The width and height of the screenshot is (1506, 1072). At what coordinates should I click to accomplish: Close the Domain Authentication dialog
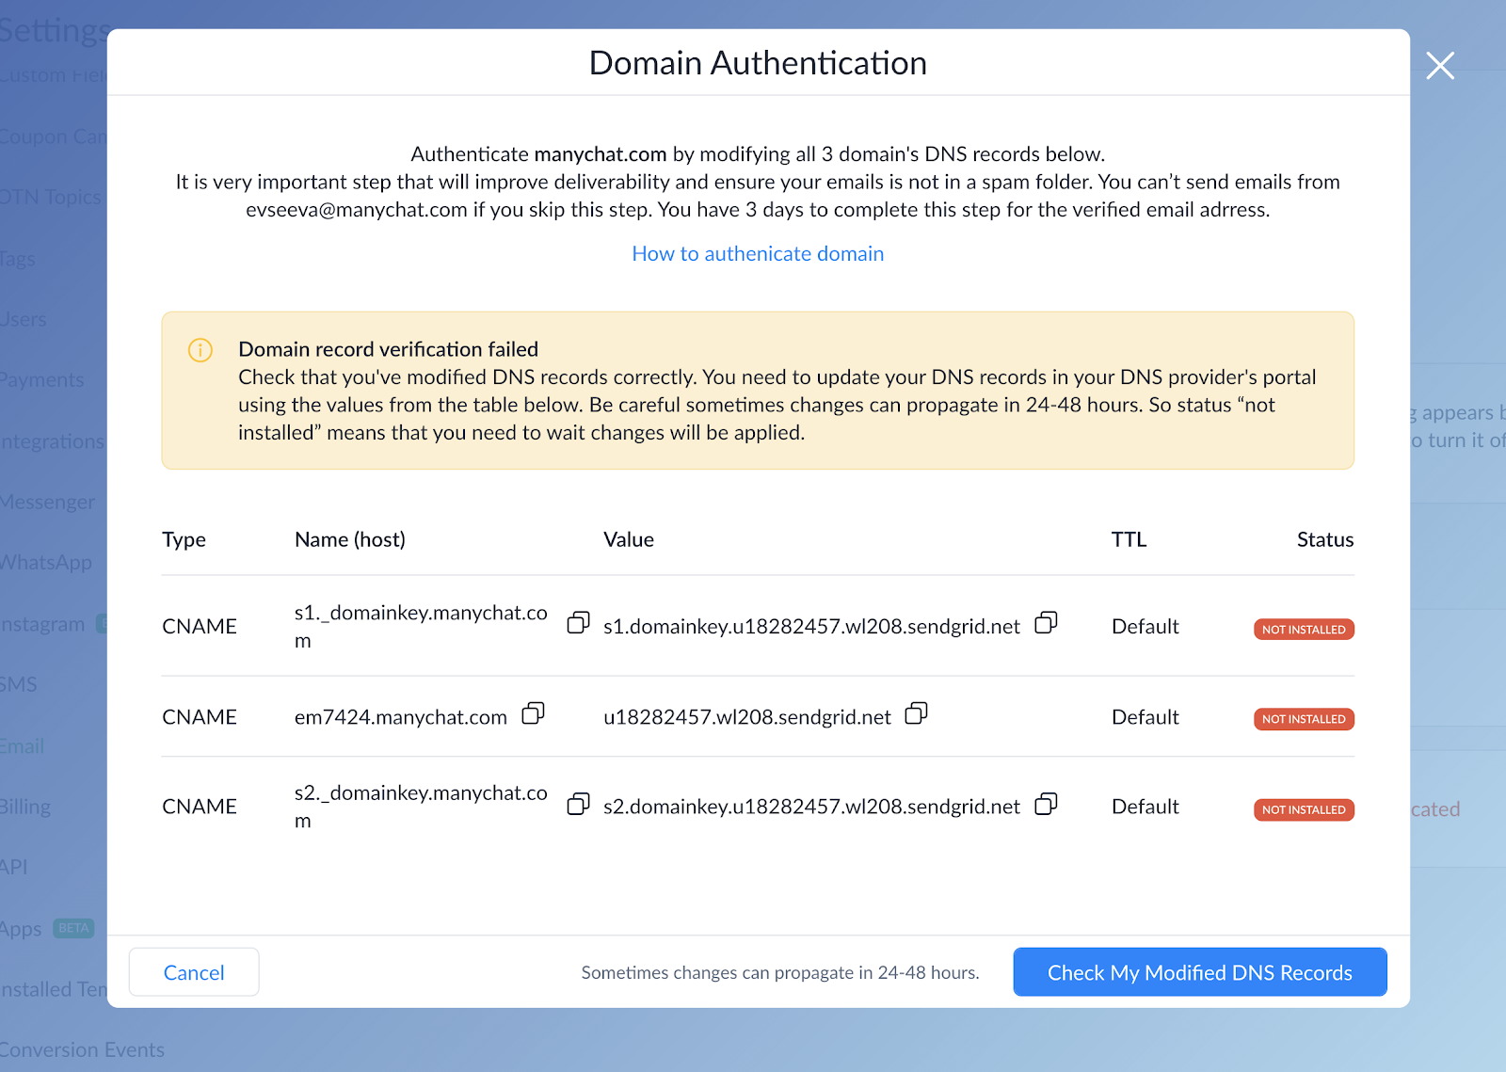(1439, 66)
